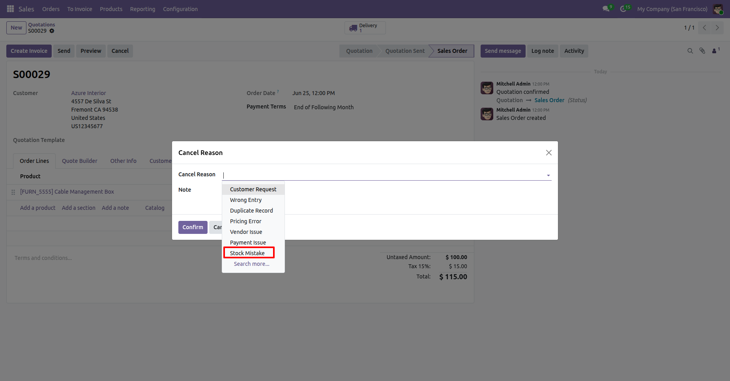This screenshot has height=381, width=730.
Task: Select Wrong Entry reason
Action: tap(253, 200)
